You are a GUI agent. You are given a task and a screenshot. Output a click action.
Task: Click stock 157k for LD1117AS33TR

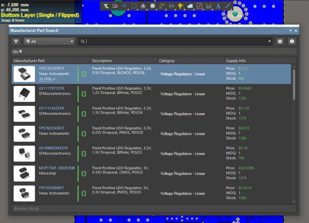click(x=243, y=118)
